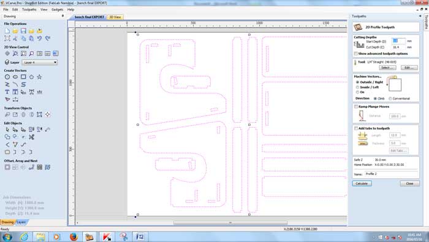
Task: Select the Draw Star tool
Action: point(39,77)
